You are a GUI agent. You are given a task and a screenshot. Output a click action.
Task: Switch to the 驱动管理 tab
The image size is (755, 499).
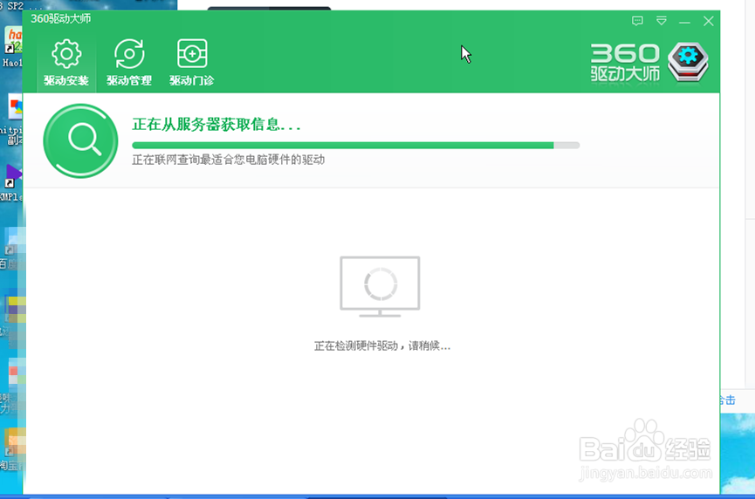(x=129, y=63)
